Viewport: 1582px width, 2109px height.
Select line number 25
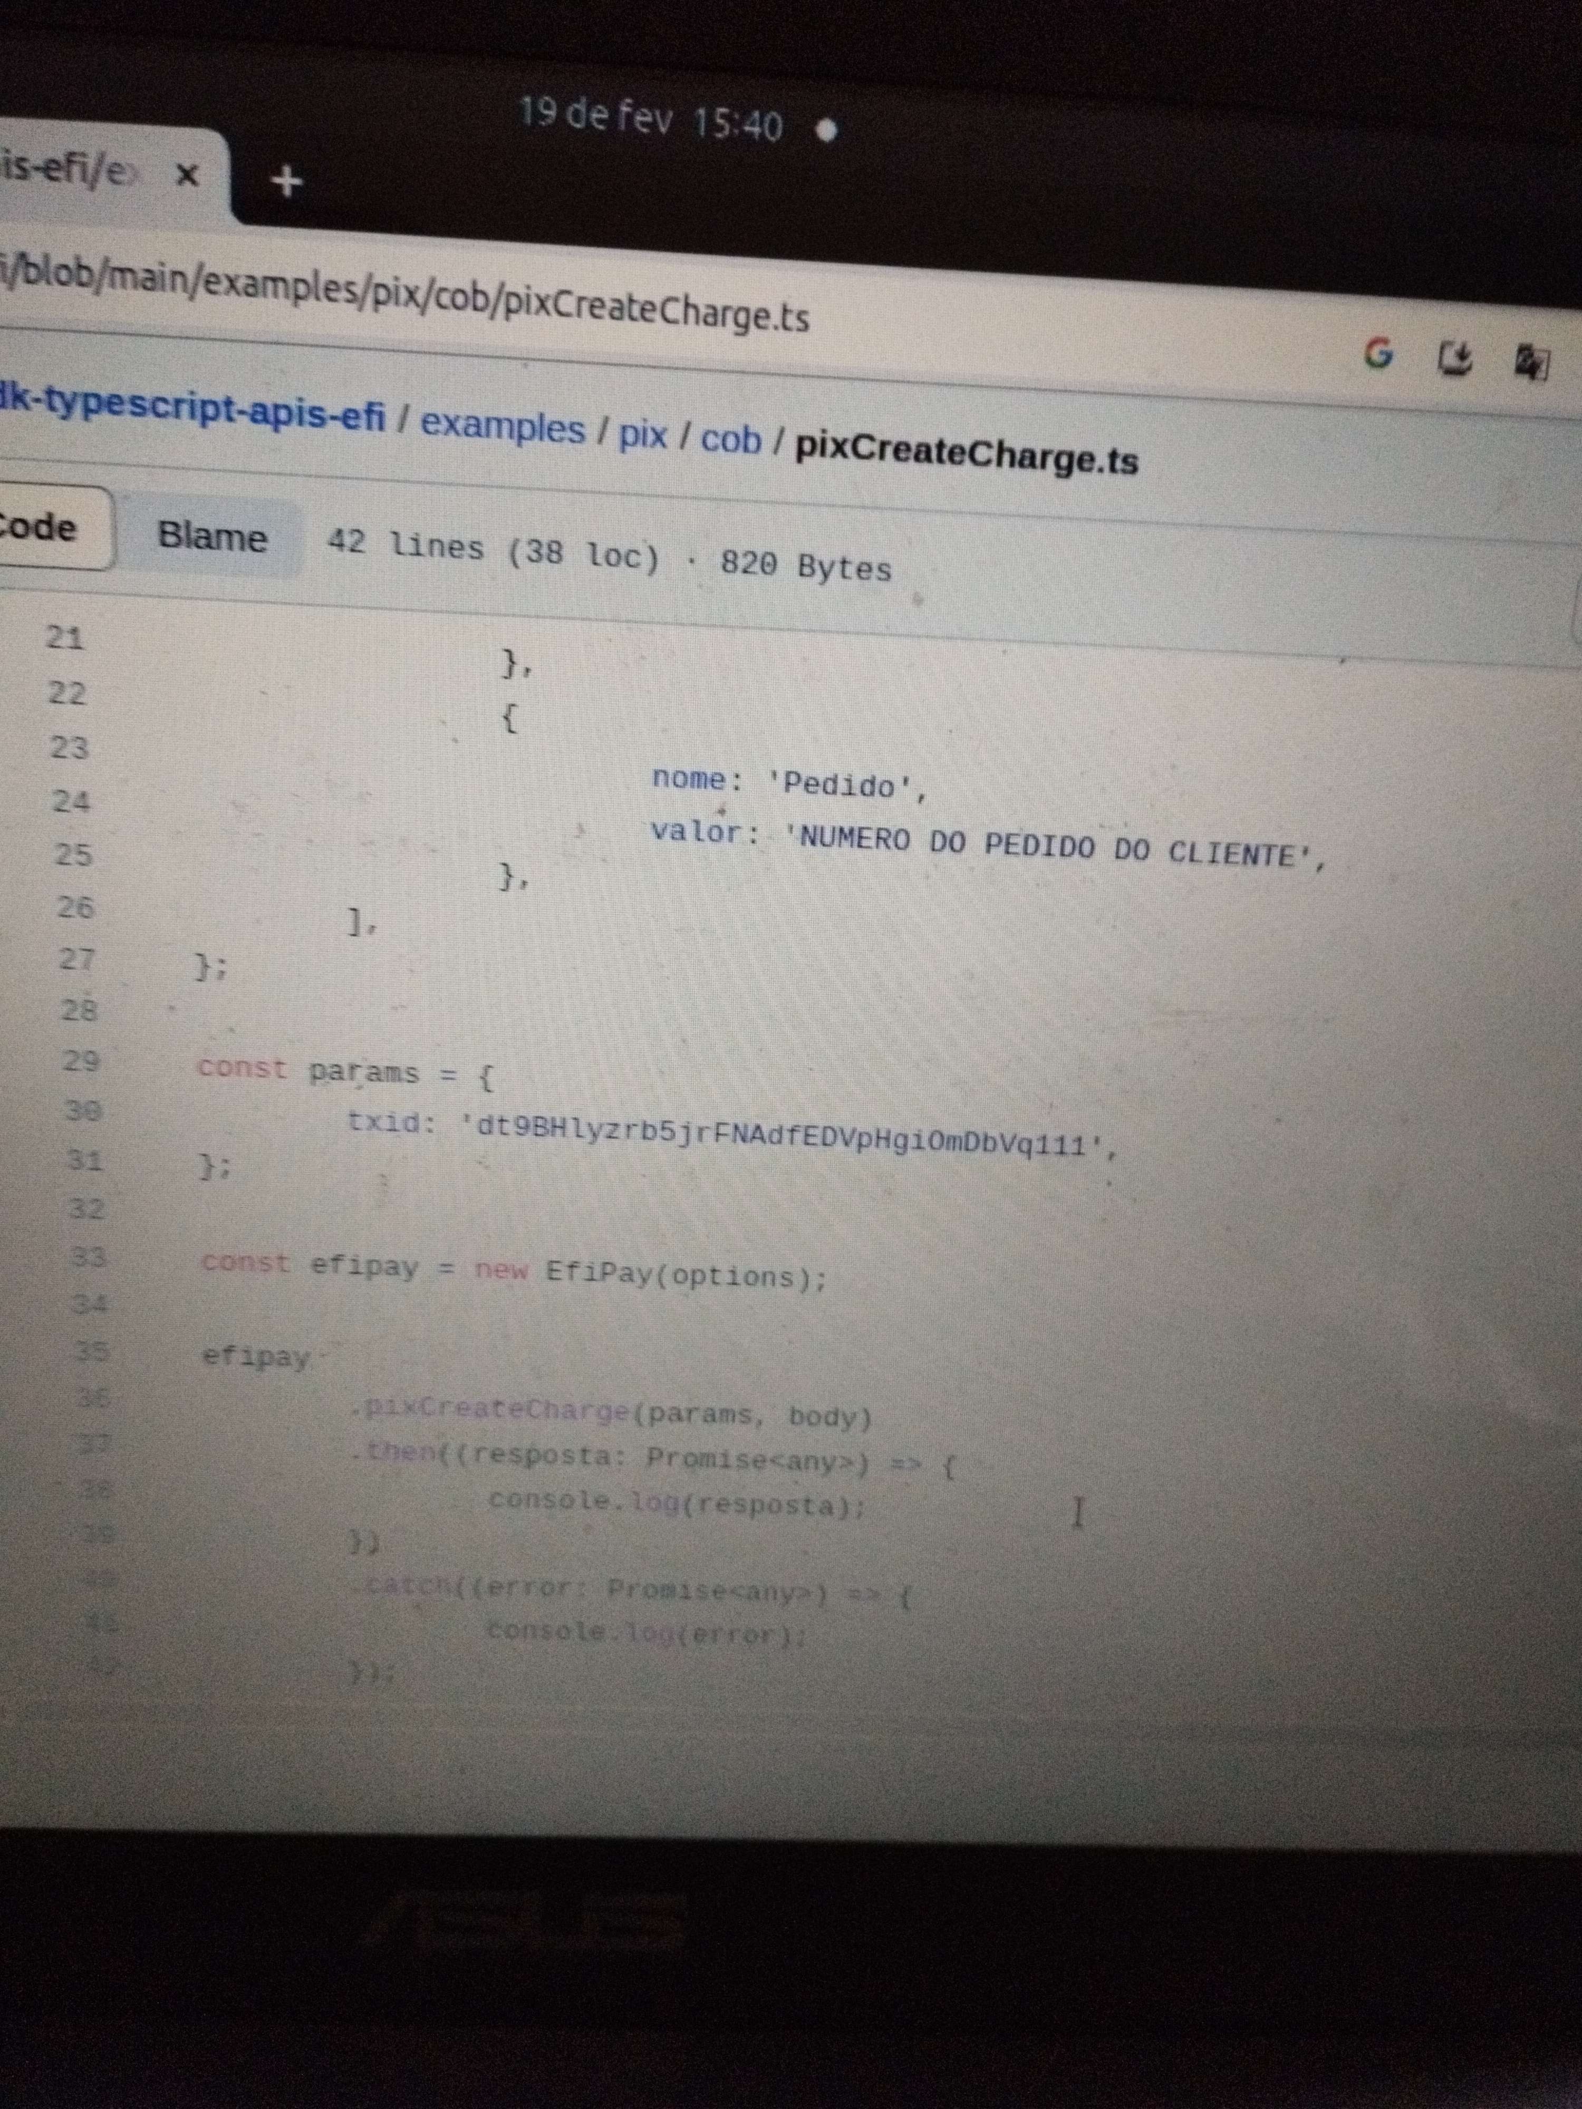73,854
